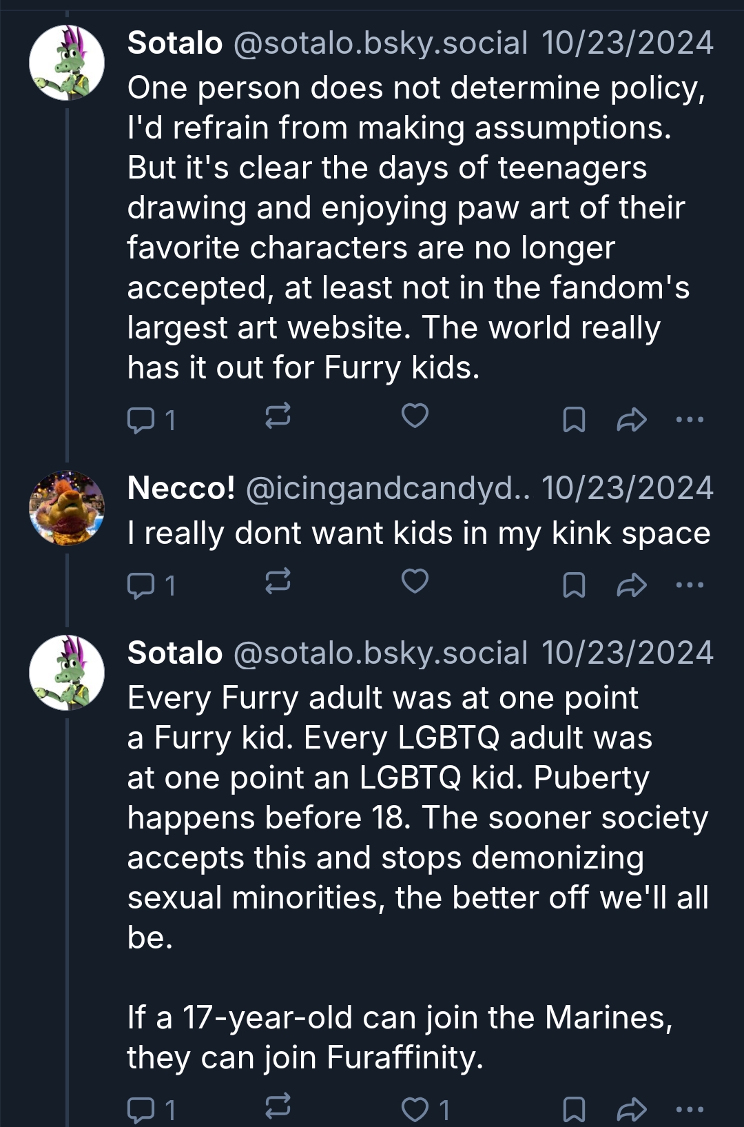Share Necco's post
This screenshot has height=1127, width=744.
pos(631,585)
